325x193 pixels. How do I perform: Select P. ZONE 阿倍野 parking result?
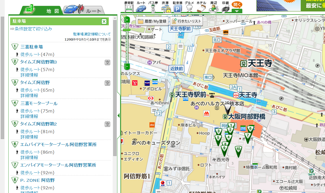click(x=38, y=180)
